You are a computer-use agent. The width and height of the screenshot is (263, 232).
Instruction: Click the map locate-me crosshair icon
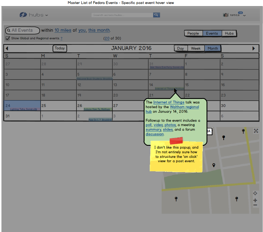(255, 193)
